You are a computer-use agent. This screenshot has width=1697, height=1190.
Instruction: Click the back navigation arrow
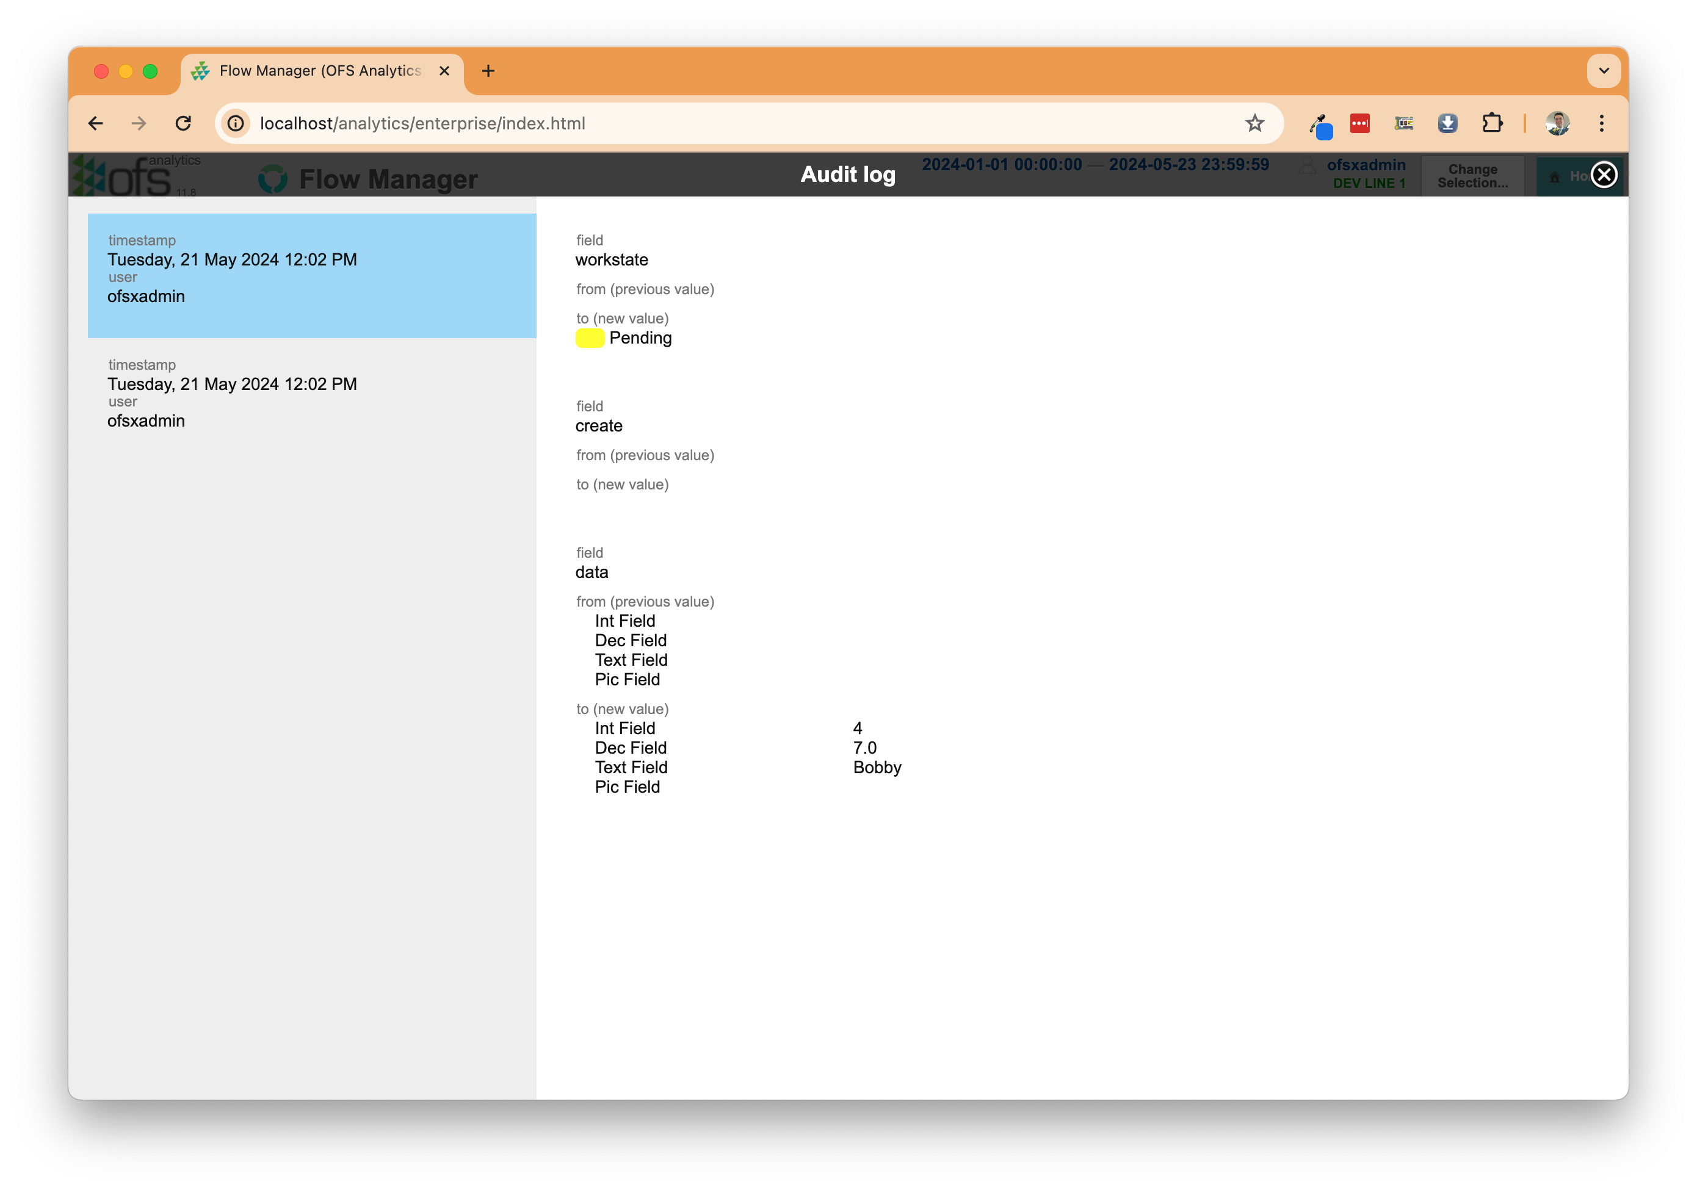pyautogui.click(x=95, y=123)
